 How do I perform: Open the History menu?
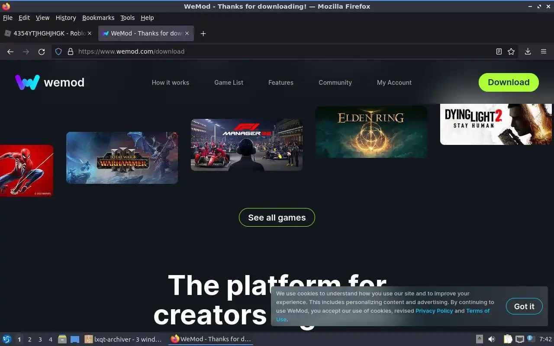pyautogui.click(x=66, y=18)
